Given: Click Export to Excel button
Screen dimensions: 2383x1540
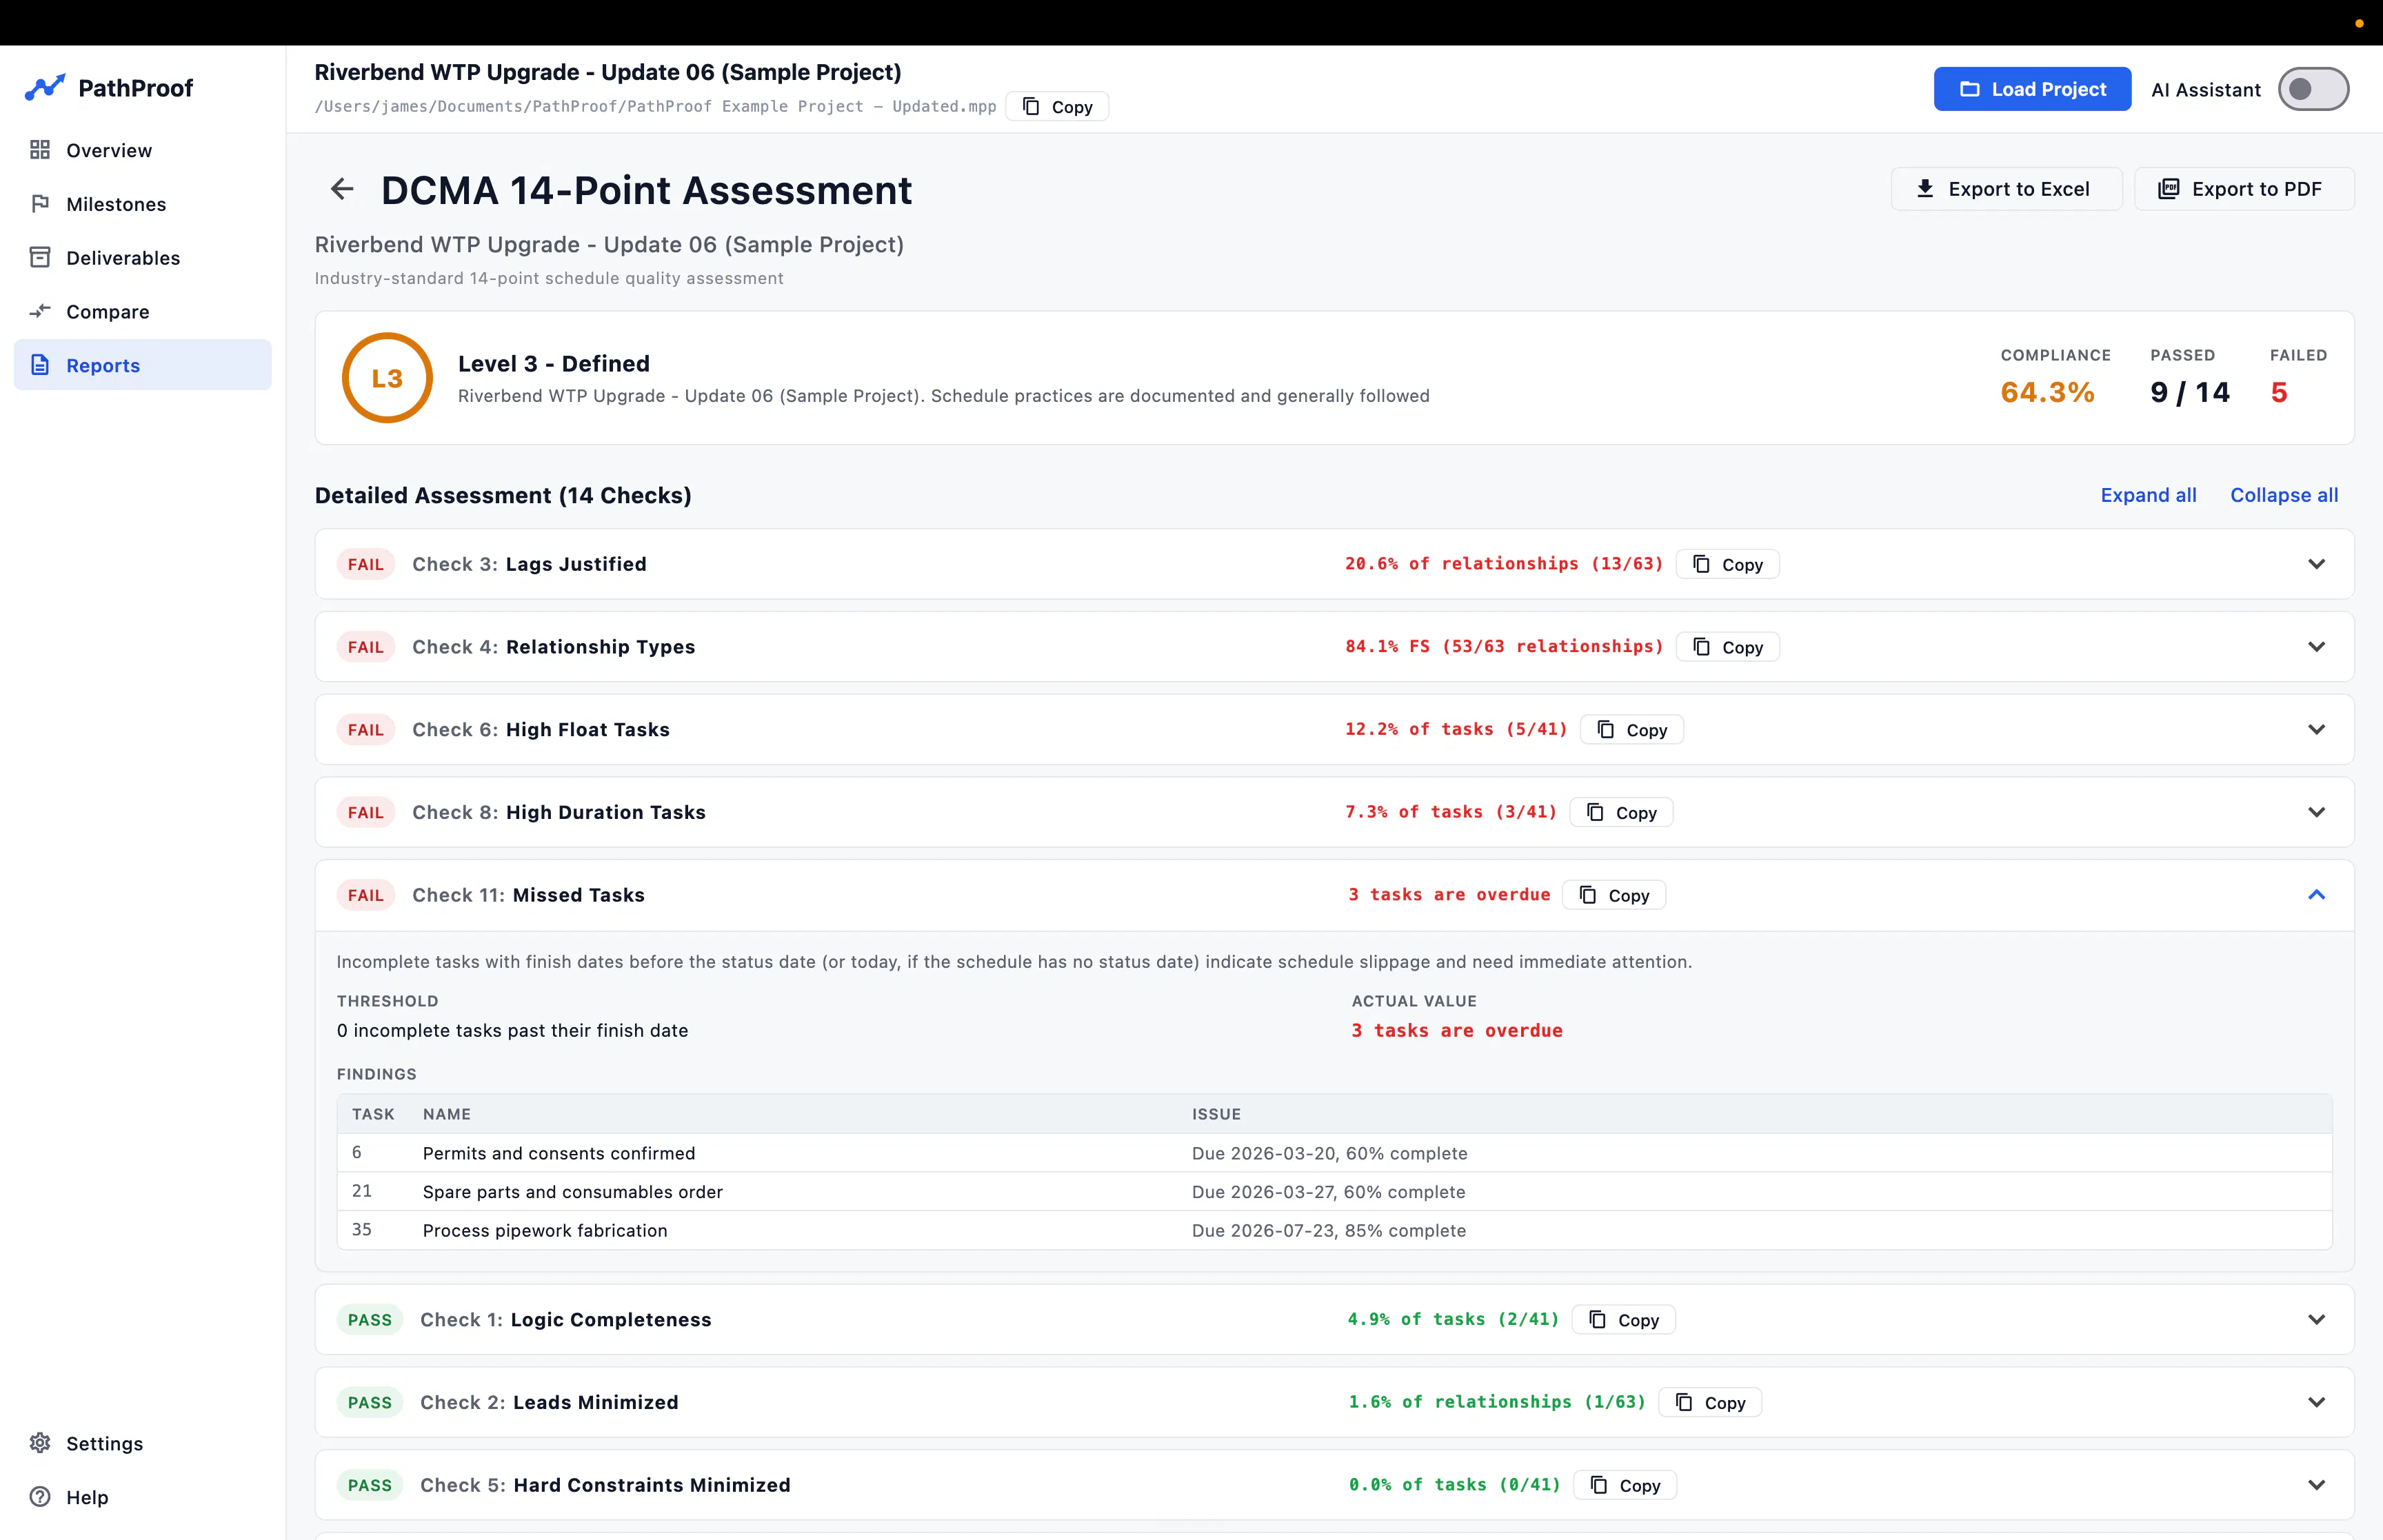Looking at the screenshot, I should point(2006,189).
